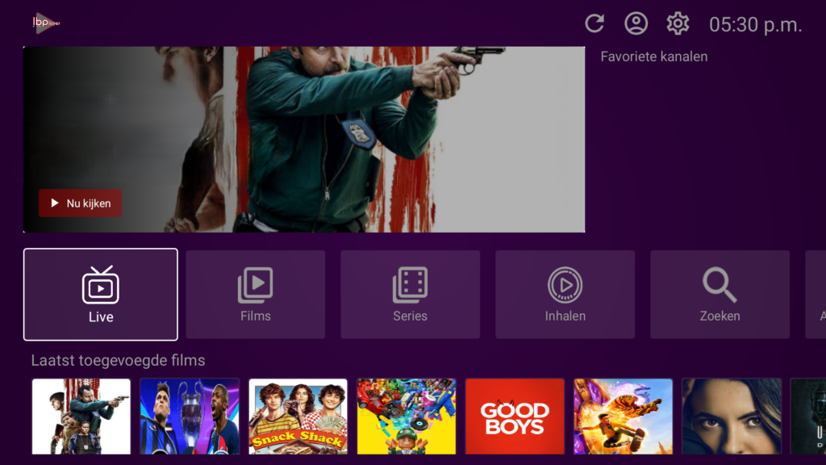Open the football trophy film poster
Screen dimensions: 826x465
tap(190, 417)
